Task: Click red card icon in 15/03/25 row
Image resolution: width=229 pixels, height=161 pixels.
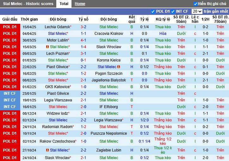Action: (x=47, y=47)
